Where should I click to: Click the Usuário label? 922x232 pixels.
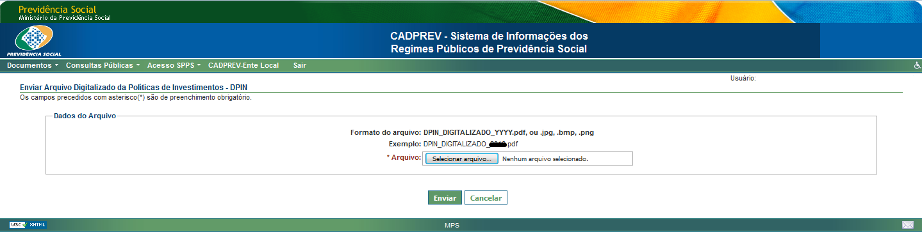point(743,78)
